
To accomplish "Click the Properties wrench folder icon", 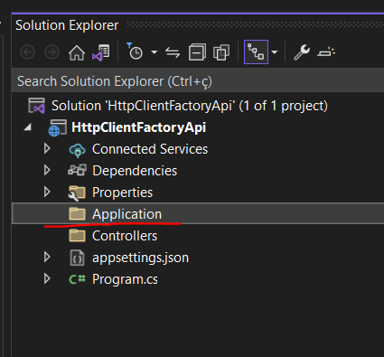I will 77,193.
